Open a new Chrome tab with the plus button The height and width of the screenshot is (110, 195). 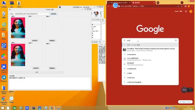pos(158,2)
